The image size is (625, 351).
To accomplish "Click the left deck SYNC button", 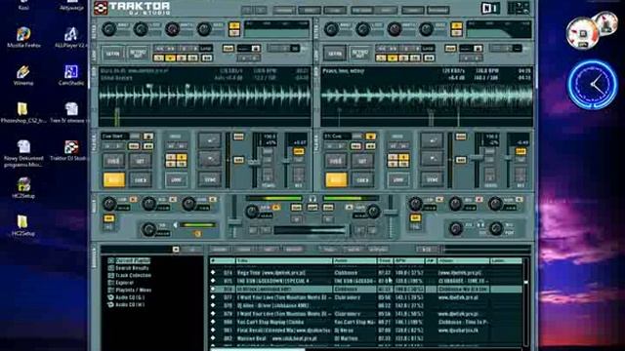I will [x=210, y=179].
